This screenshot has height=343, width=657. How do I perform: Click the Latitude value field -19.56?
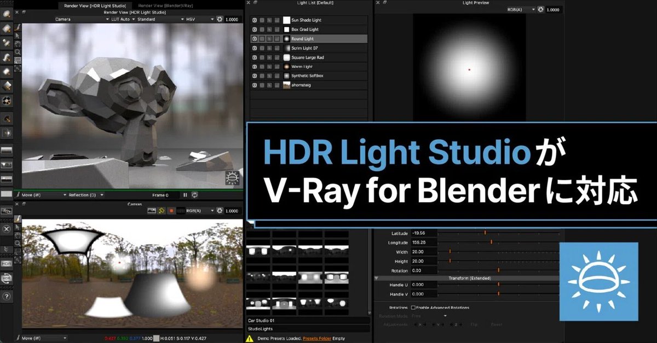[x=424, y=233]
